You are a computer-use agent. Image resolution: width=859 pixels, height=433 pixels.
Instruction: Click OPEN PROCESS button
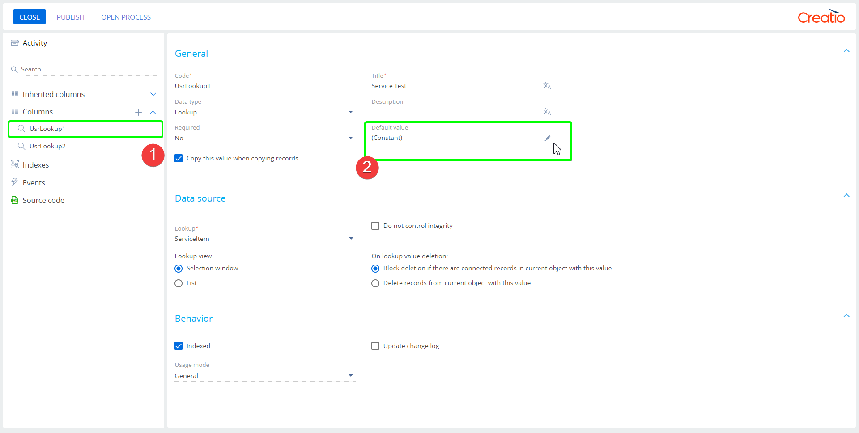126,17
